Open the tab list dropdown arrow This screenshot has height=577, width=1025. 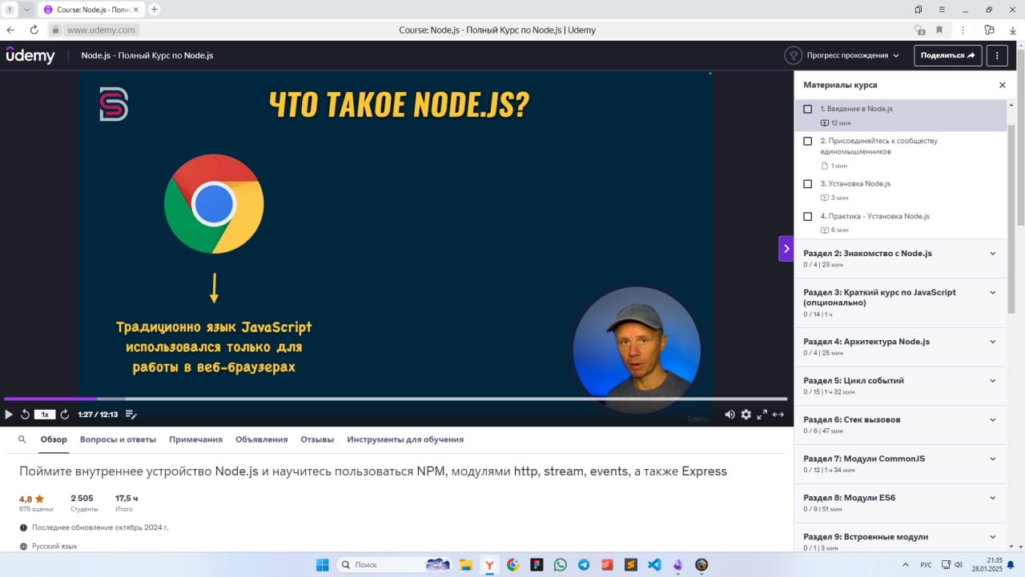[x=27, y=10]
